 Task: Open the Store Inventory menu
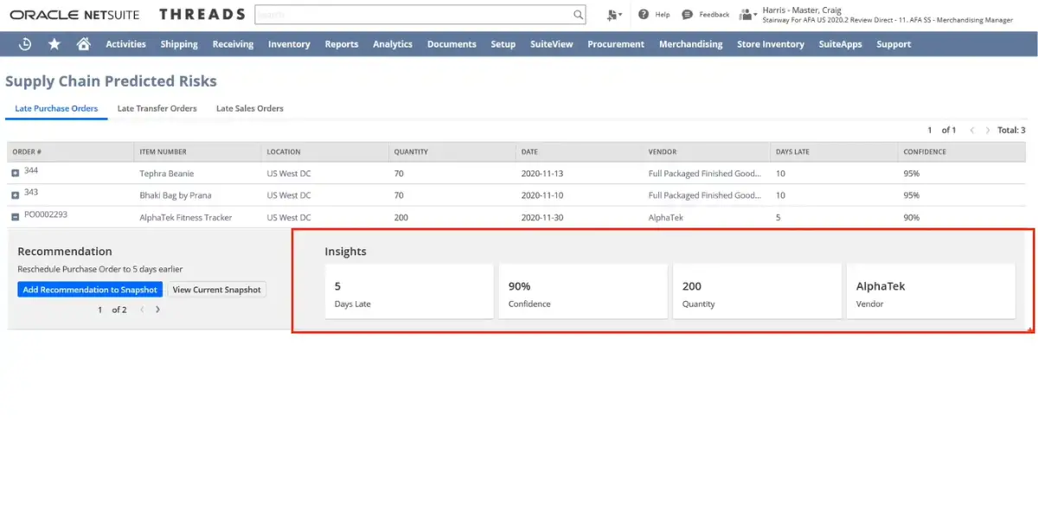pyautogui.click(x=771, y=44)
